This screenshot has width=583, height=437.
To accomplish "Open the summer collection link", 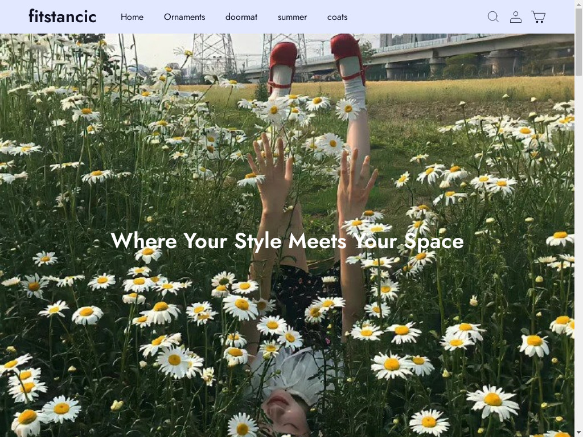I will point(292,17).
